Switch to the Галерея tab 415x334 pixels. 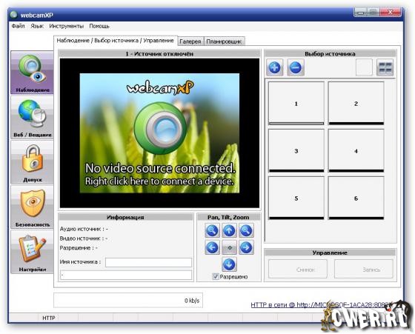pyautogui.click(x=190, y=41)
